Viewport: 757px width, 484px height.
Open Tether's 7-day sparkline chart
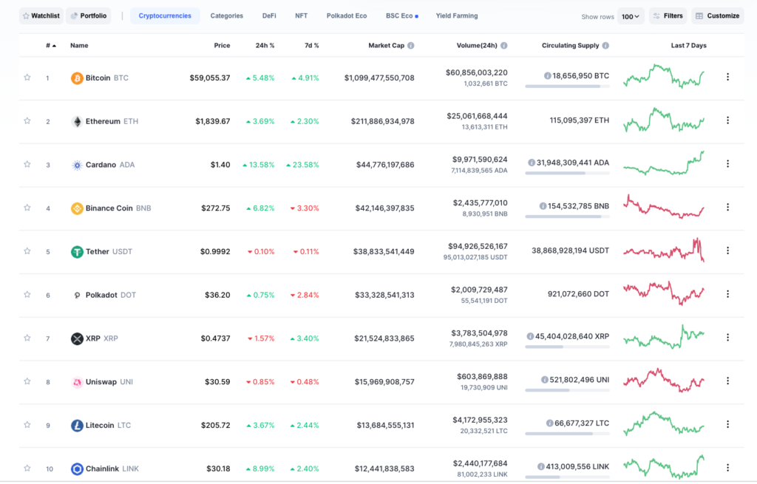click(x=664, y=250)
